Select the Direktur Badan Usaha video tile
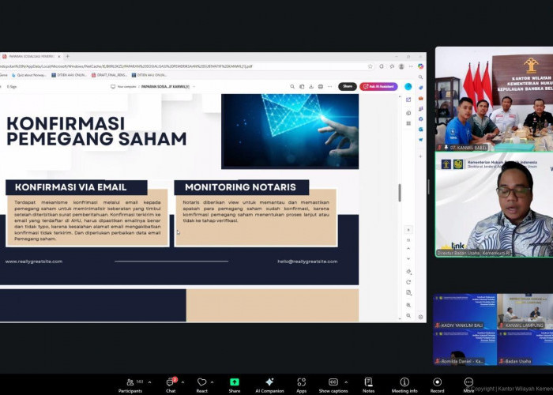 494,205
